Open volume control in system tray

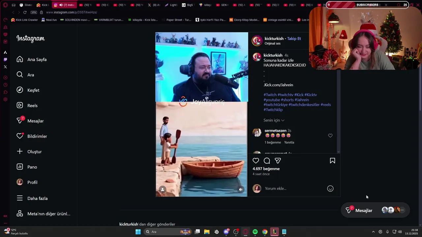(400, 232)
